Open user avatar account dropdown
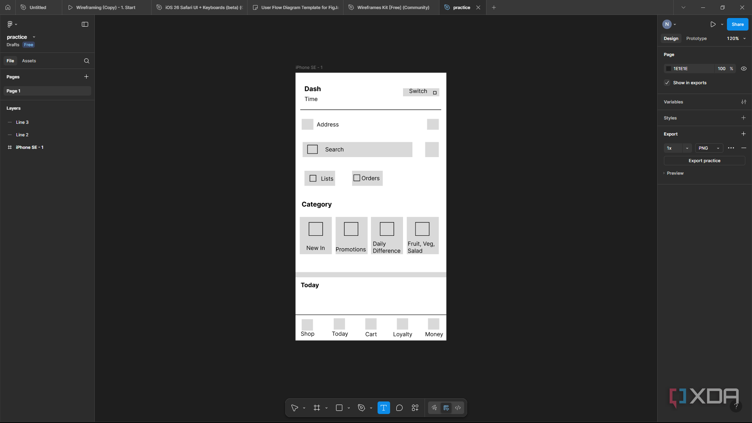The height and width of the screenshot is (423, 752). (x=669, y=24)
